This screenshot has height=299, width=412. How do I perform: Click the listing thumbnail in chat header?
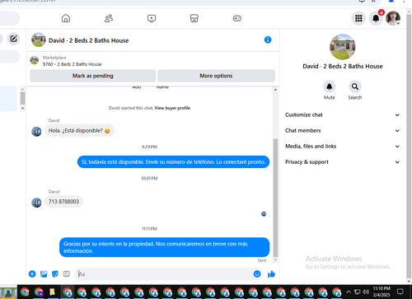[x=39, y=40]
